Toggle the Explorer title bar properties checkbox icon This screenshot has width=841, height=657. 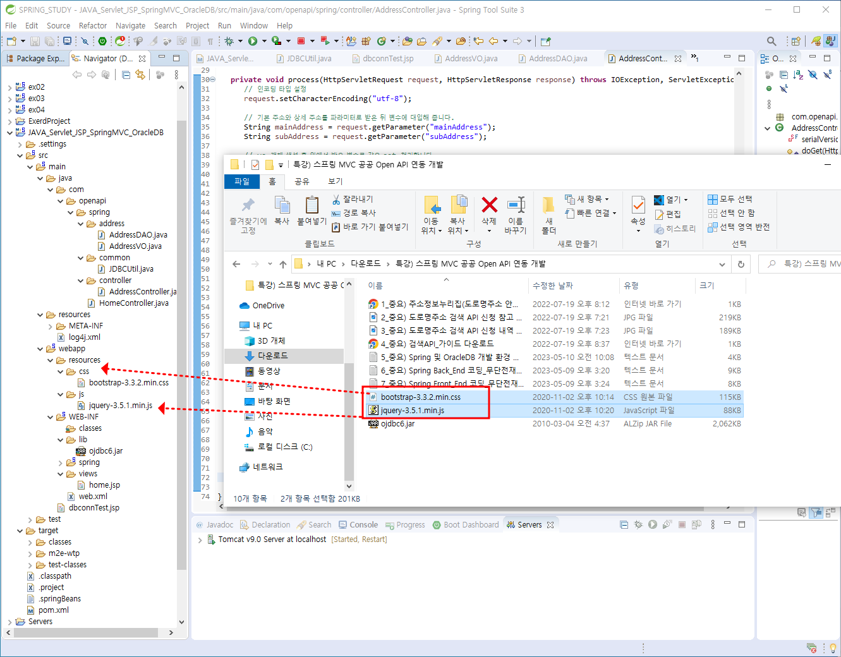click(255, 165)
